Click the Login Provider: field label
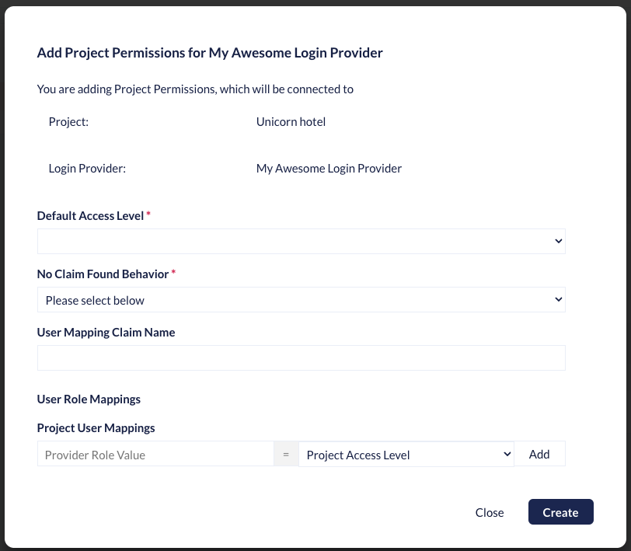This screenshot has height=551, width=631. 87,168
